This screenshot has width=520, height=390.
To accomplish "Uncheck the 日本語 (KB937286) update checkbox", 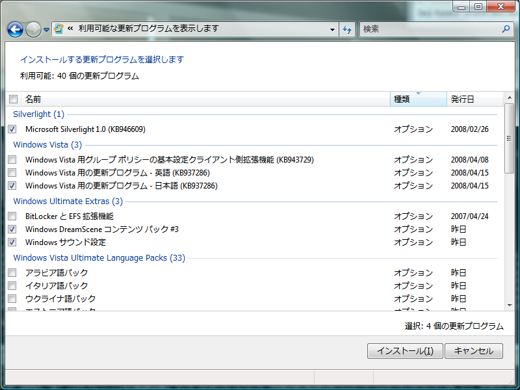I will [12, 185].
